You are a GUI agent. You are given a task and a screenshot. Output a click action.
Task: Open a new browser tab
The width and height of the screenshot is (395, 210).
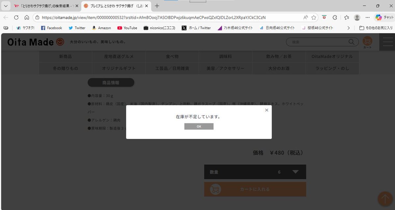(157, 6)
